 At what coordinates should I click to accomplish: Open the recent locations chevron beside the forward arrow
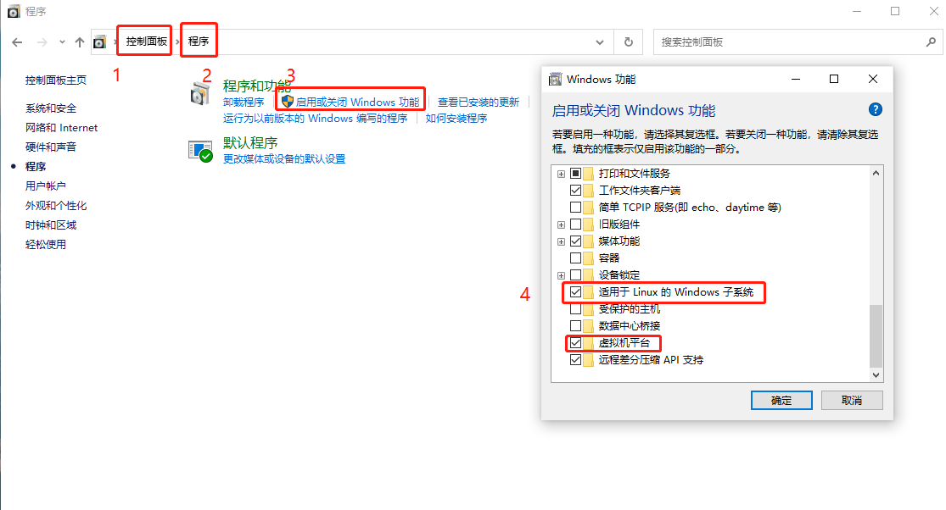62,42
